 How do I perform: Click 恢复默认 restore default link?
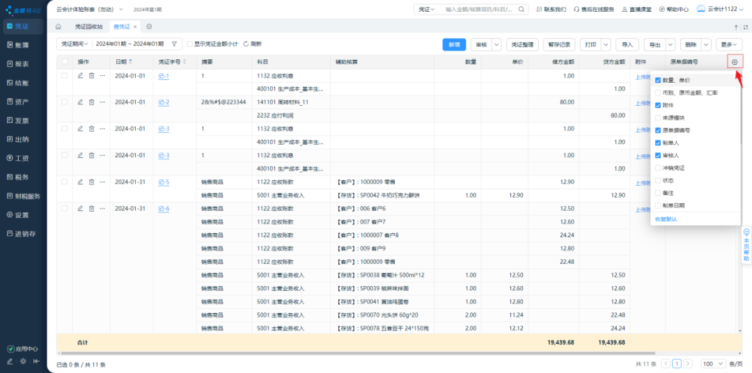coord(666,219)
